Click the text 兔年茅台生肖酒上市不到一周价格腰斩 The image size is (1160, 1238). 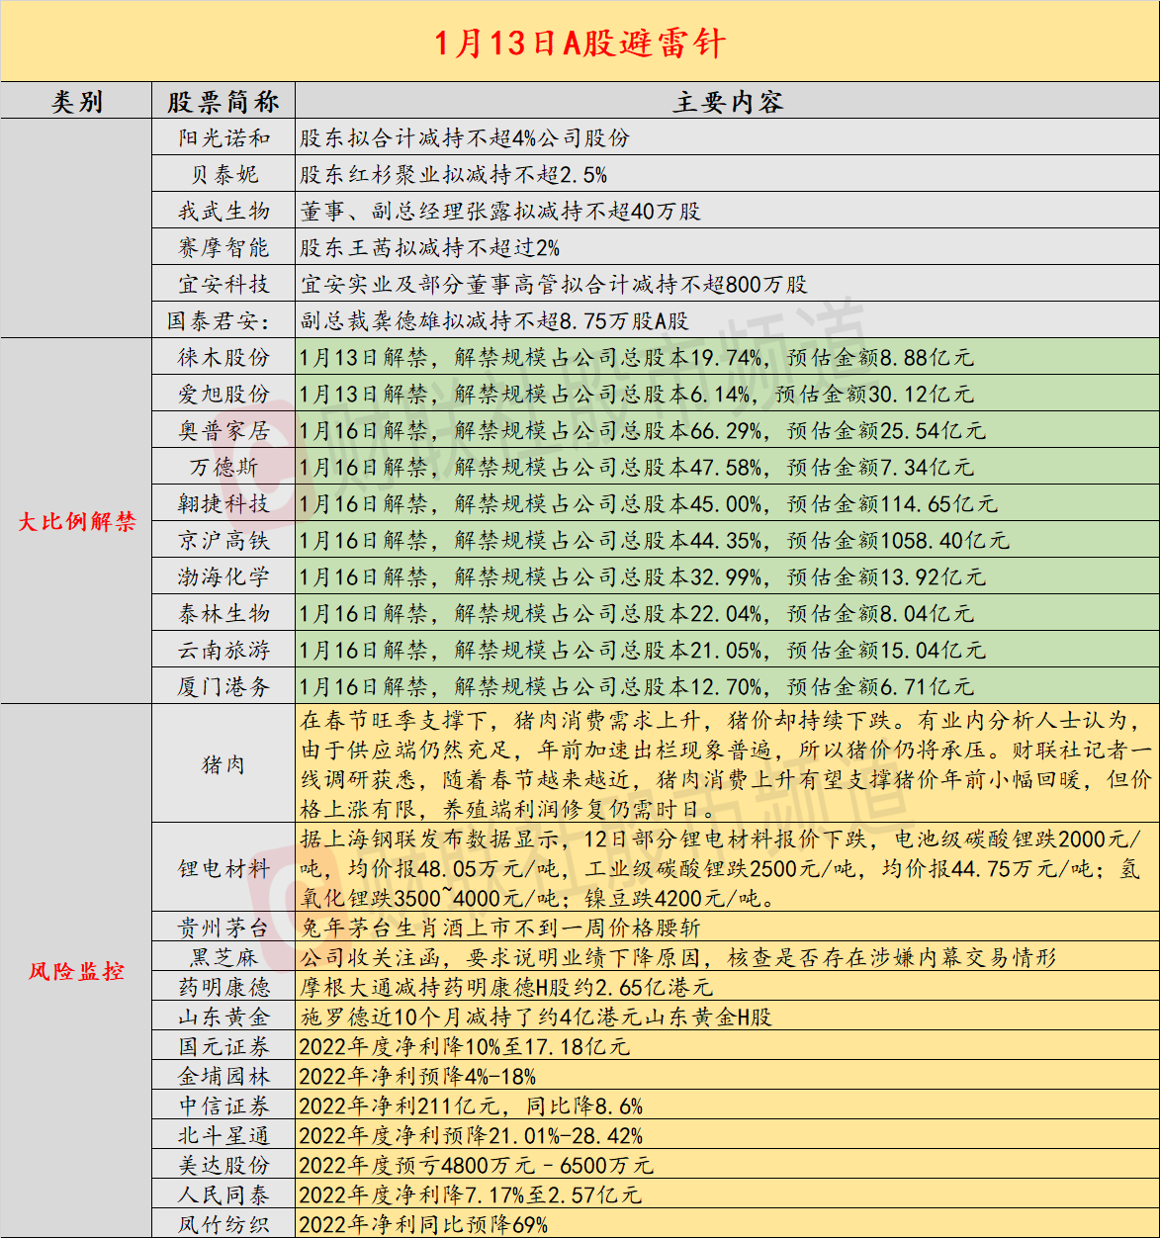500,928
